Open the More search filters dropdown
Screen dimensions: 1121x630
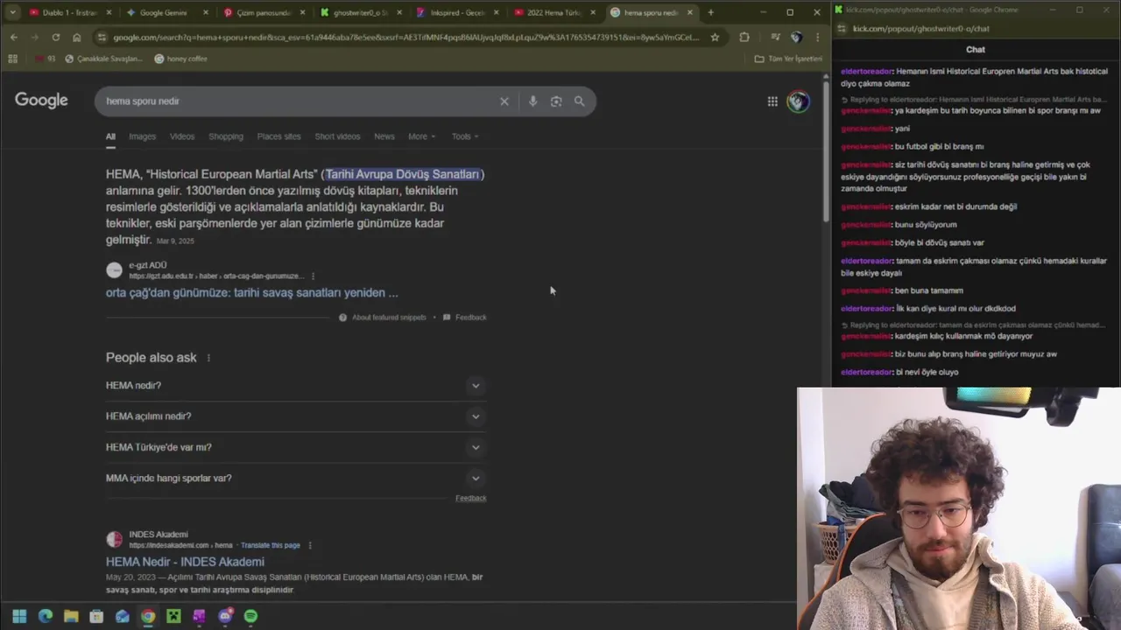point(421,136)
